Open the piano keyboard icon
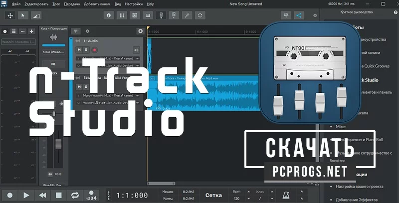Image resolution: width=399 pixels, height=203 pixels. [x=148, y=15]
